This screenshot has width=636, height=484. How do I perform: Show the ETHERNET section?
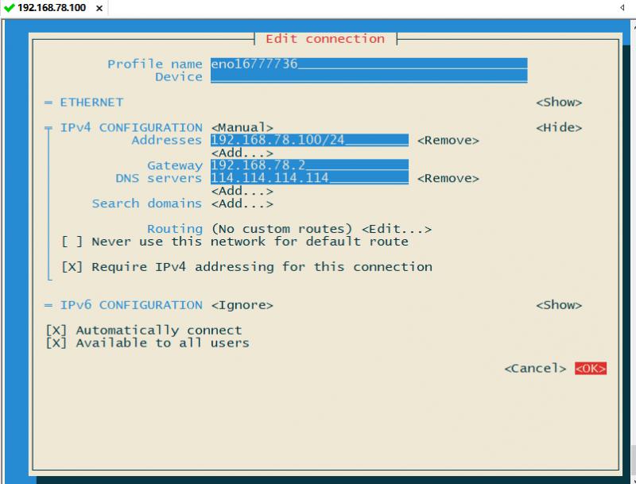[559, 103]
